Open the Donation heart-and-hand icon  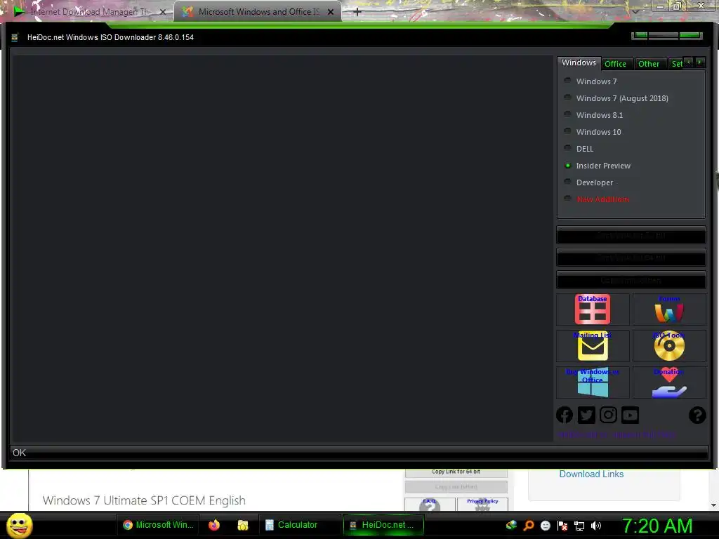pos(669,382)
